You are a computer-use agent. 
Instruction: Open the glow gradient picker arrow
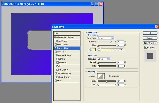(122, 50)
